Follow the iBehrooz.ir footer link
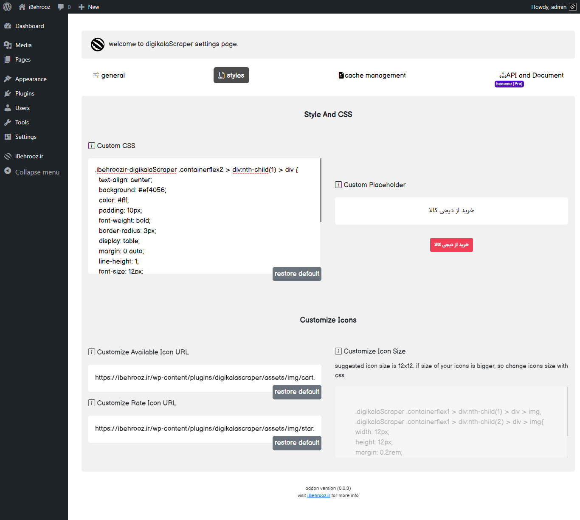 (318, 495)
